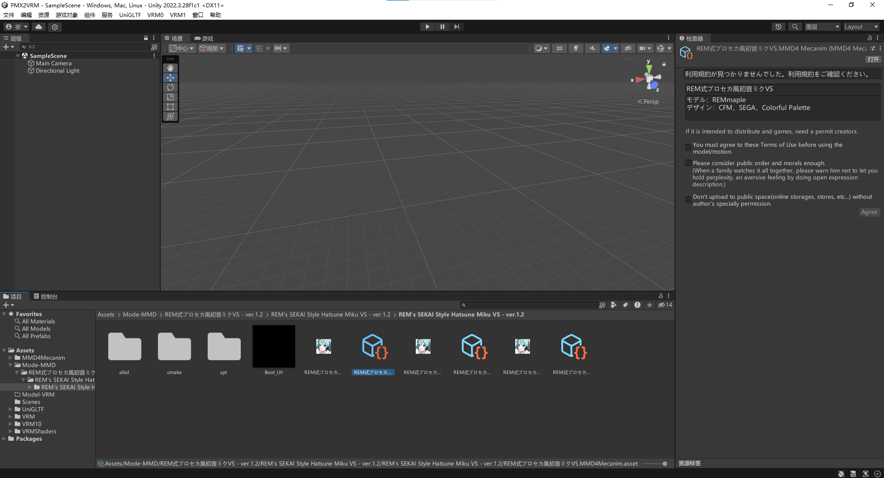Viewport: 884px width, 478px height.
Task: Open the Layout dropdown
Action: point(861,27)
